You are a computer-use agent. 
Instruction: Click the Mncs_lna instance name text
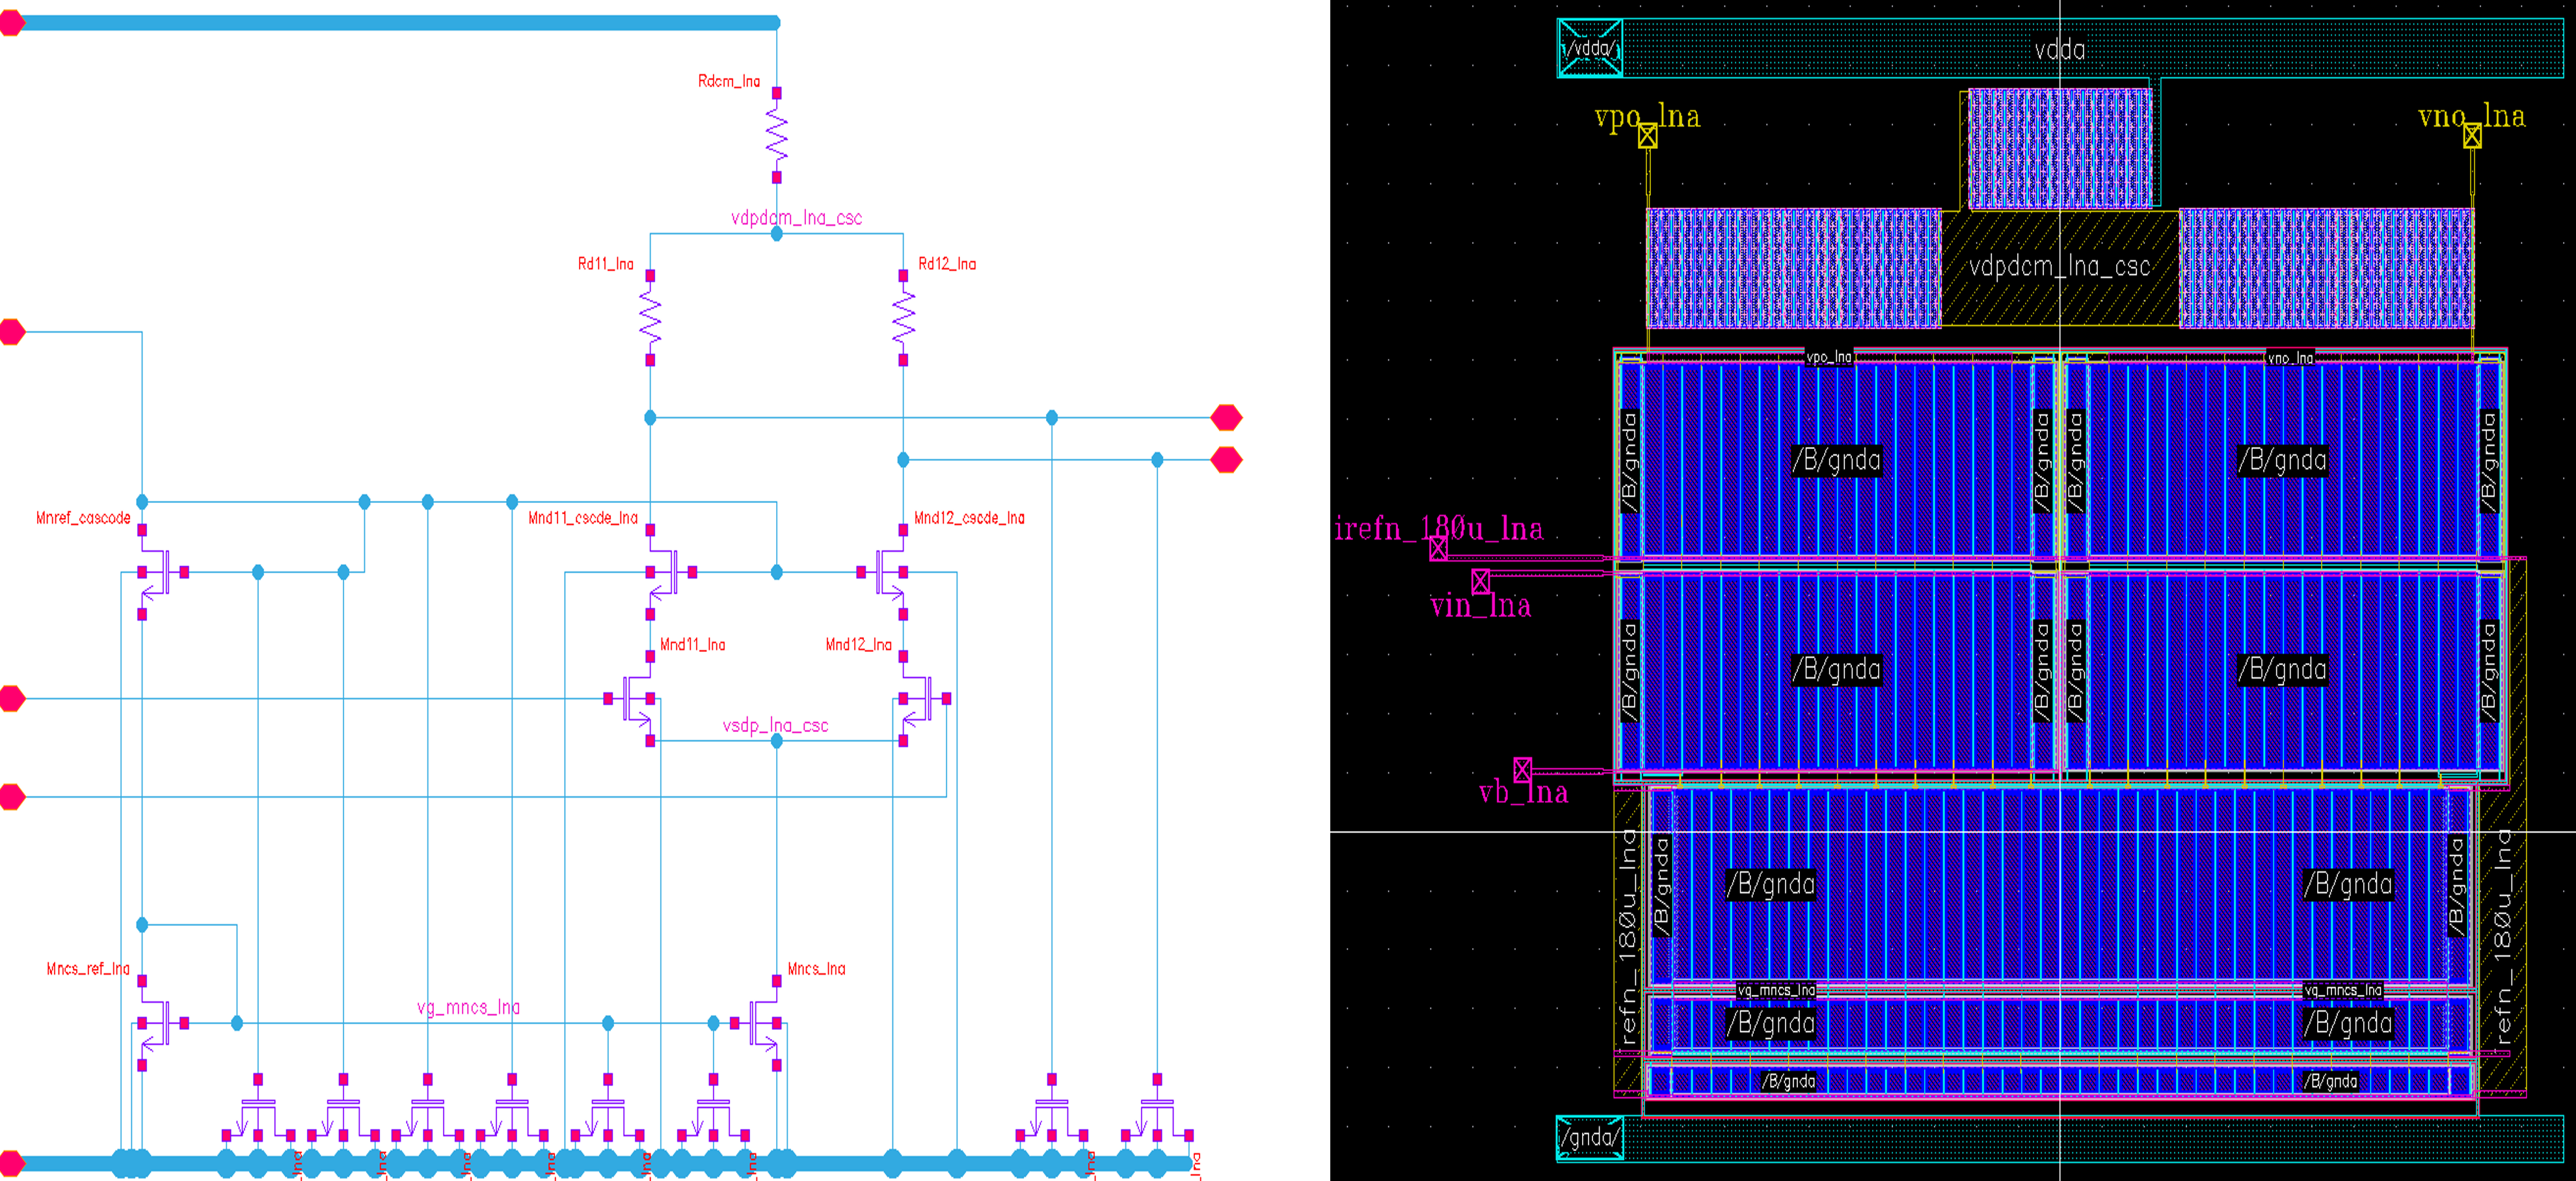(x=816, y=969)
